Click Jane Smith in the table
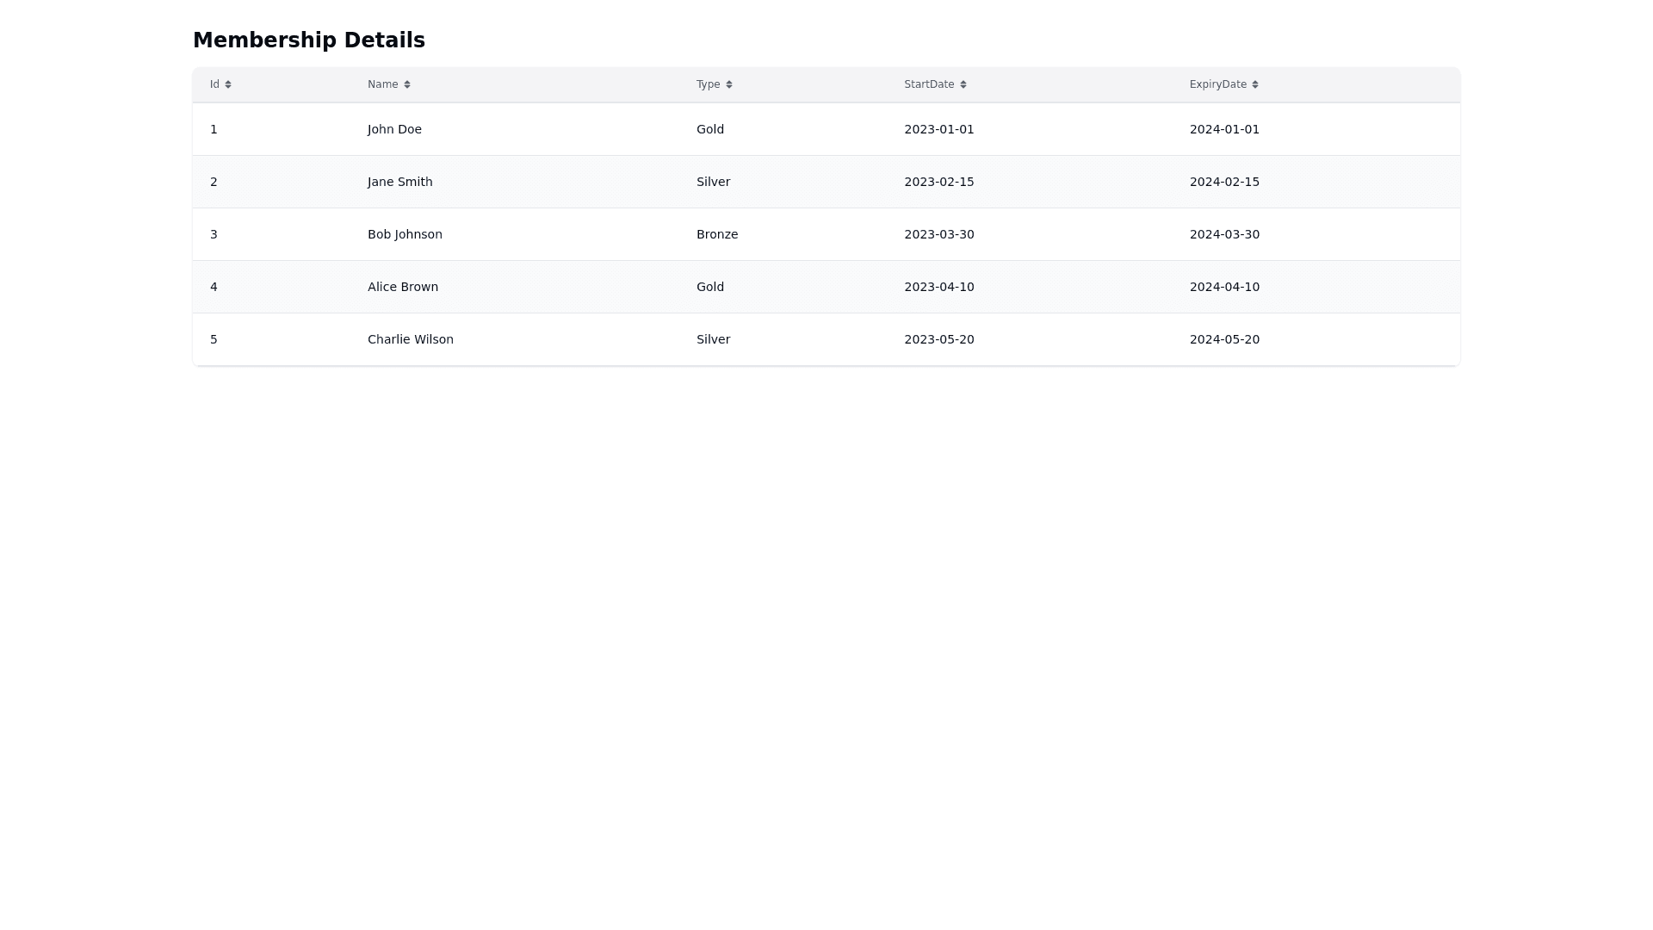The width and height of the screenshot is (1653, 930). pyautogui.click(x=399, y=182)
